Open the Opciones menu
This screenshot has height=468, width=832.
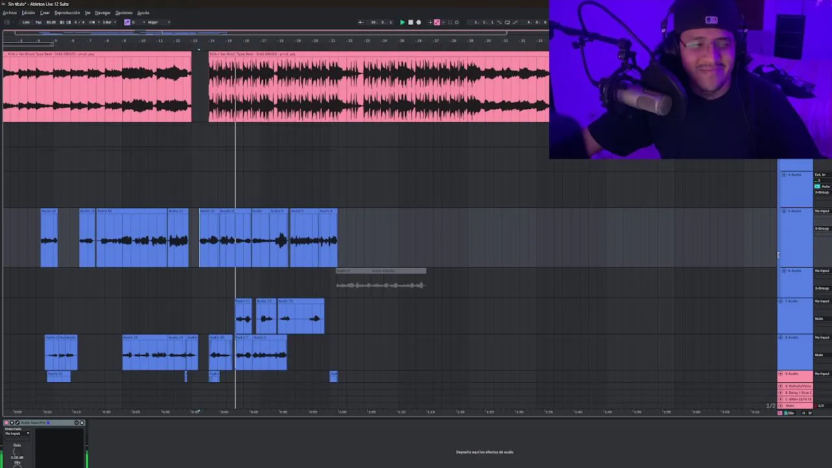click(x=123, y=13)
